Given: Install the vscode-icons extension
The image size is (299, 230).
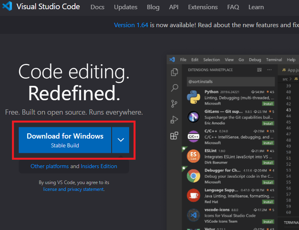Looking at the screenshot, I should [268, 222].
